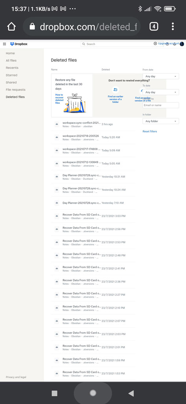186x404 pixels.
Task: Click the magnifier icon in Search
Action: coord(84,44)
